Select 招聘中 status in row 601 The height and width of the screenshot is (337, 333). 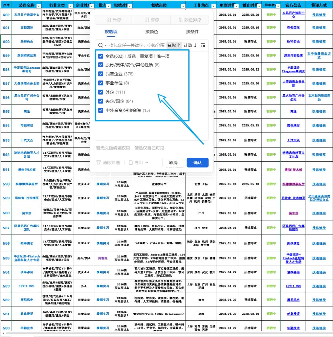pos(271,28)
